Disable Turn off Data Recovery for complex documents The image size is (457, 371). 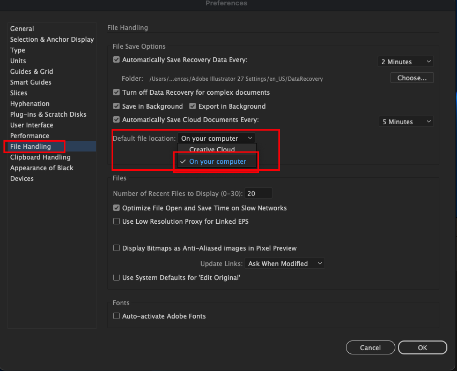click(x=116, y=92)
